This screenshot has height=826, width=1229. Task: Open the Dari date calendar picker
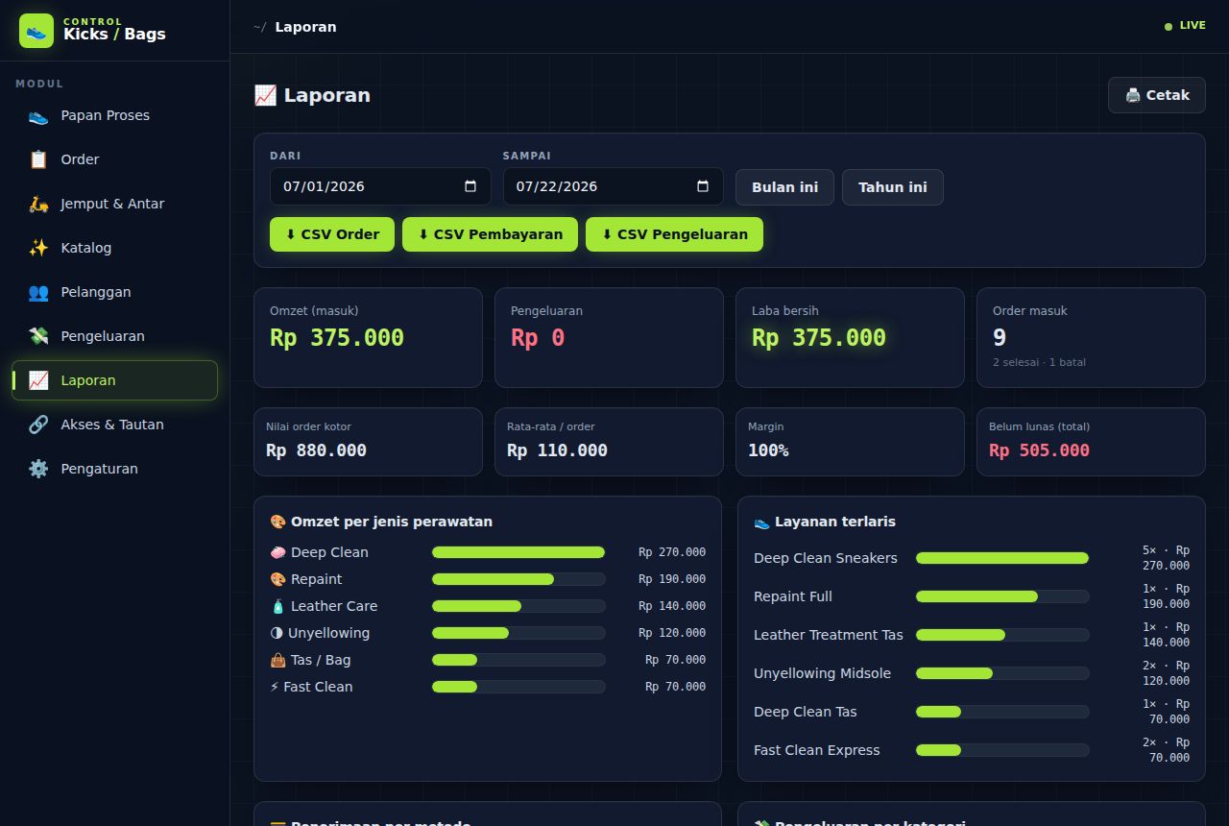coord(470,186)
